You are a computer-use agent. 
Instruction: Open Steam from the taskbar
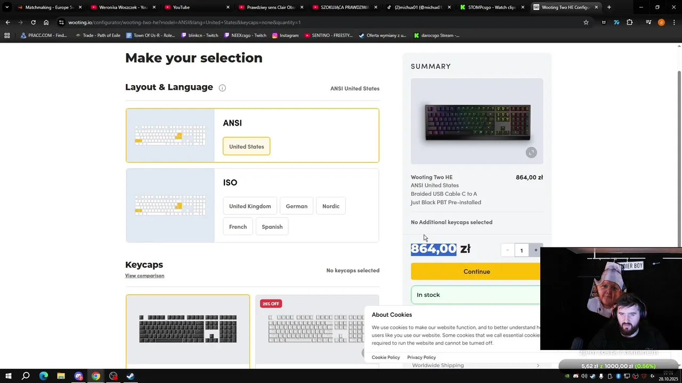coord(130,376)
